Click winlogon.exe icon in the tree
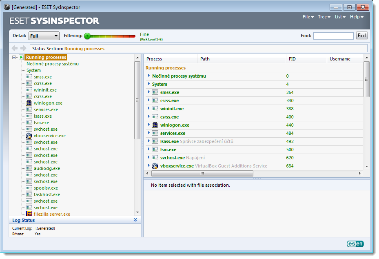 (29, 103)
